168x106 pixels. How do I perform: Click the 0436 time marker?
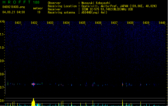pyautogui.click(x=98, y=23)
